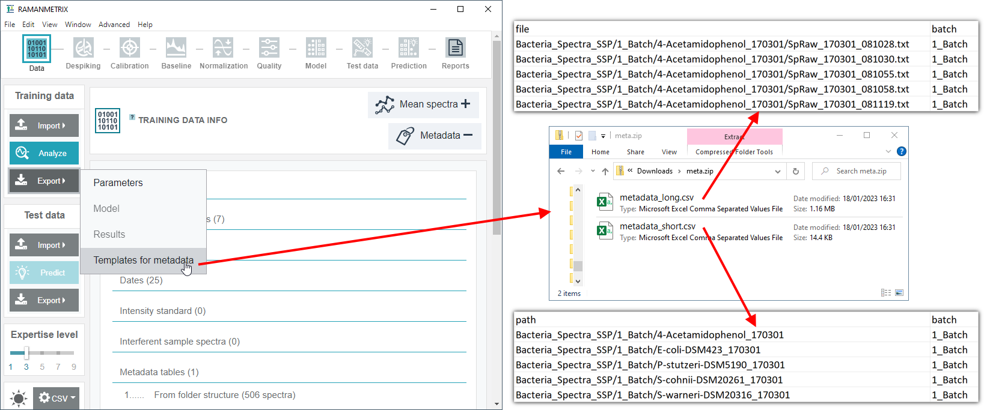Open Explorer File tab
This screenshot has width=984, height=410.
(566, 152)
